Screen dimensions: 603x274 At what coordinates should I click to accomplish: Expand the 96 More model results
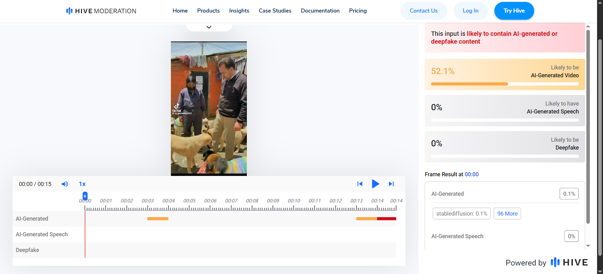coord(507,214)
